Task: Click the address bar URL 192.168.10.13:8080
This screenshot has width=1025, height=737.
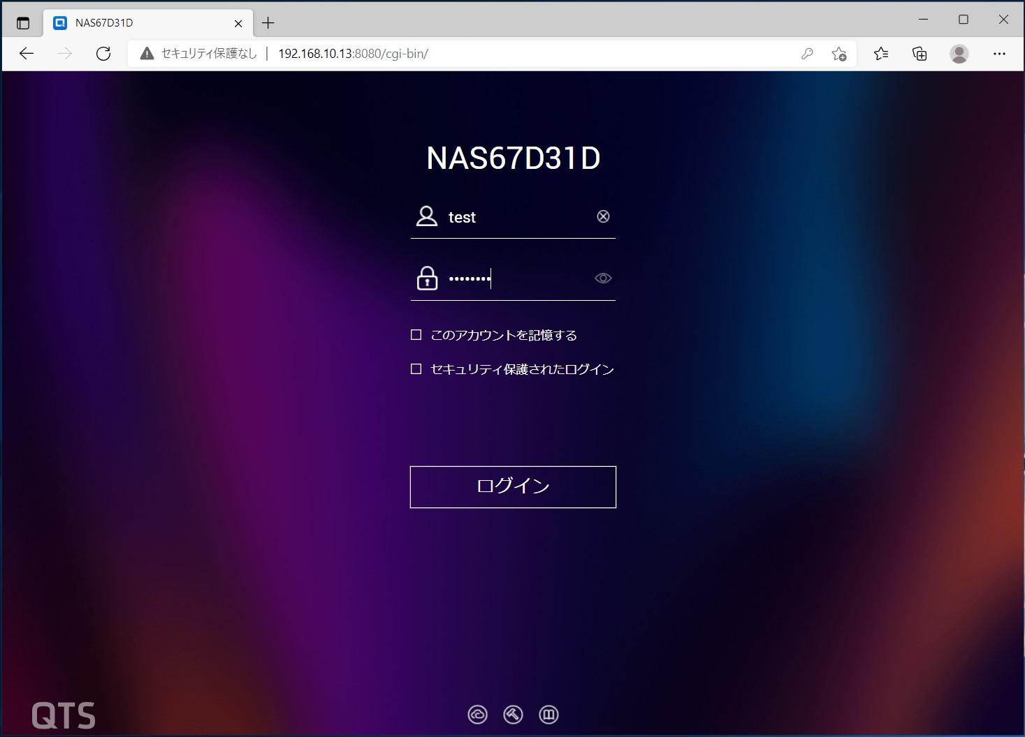Action: 353,54
